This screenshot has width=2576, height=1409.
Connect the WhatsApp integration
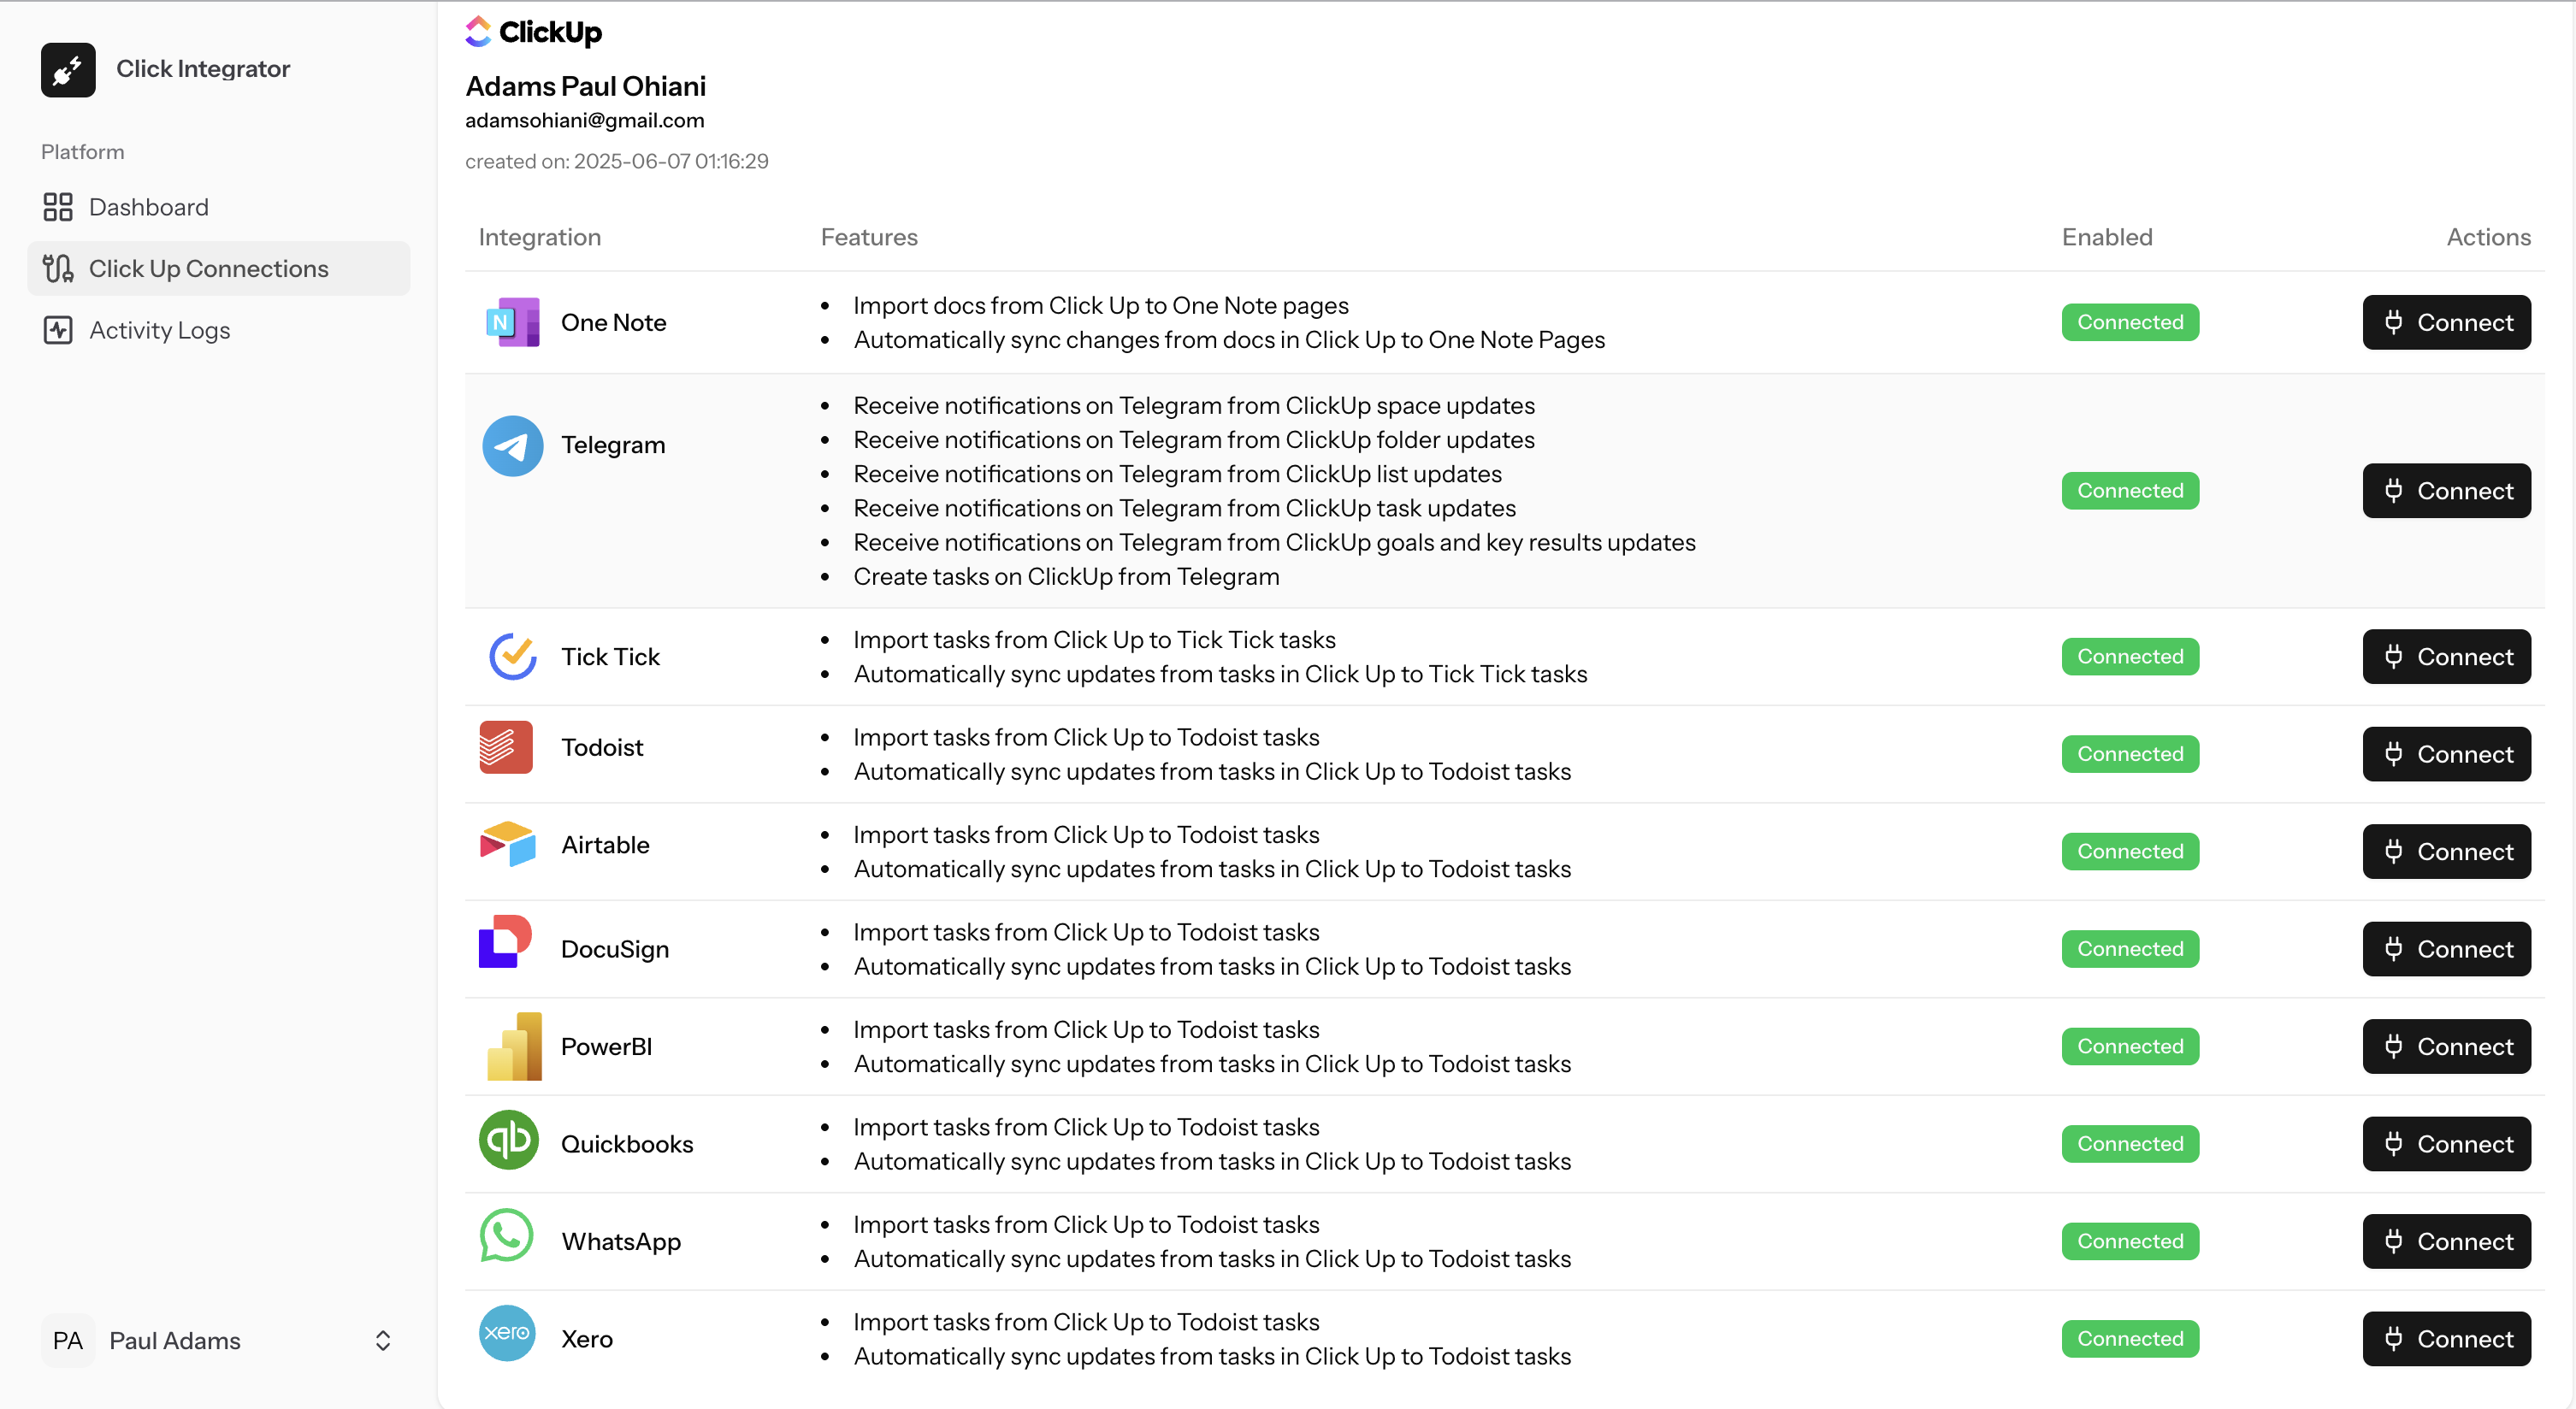coord(2446,1241)
